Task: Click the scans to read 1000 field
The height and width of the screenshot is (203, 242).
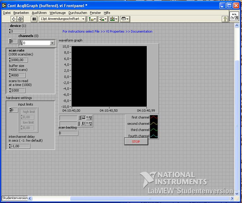Action: (x=18, y=90)
